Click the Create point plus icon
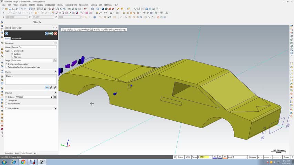Viewport: 294px width, 165px height. tap(3, 13)
